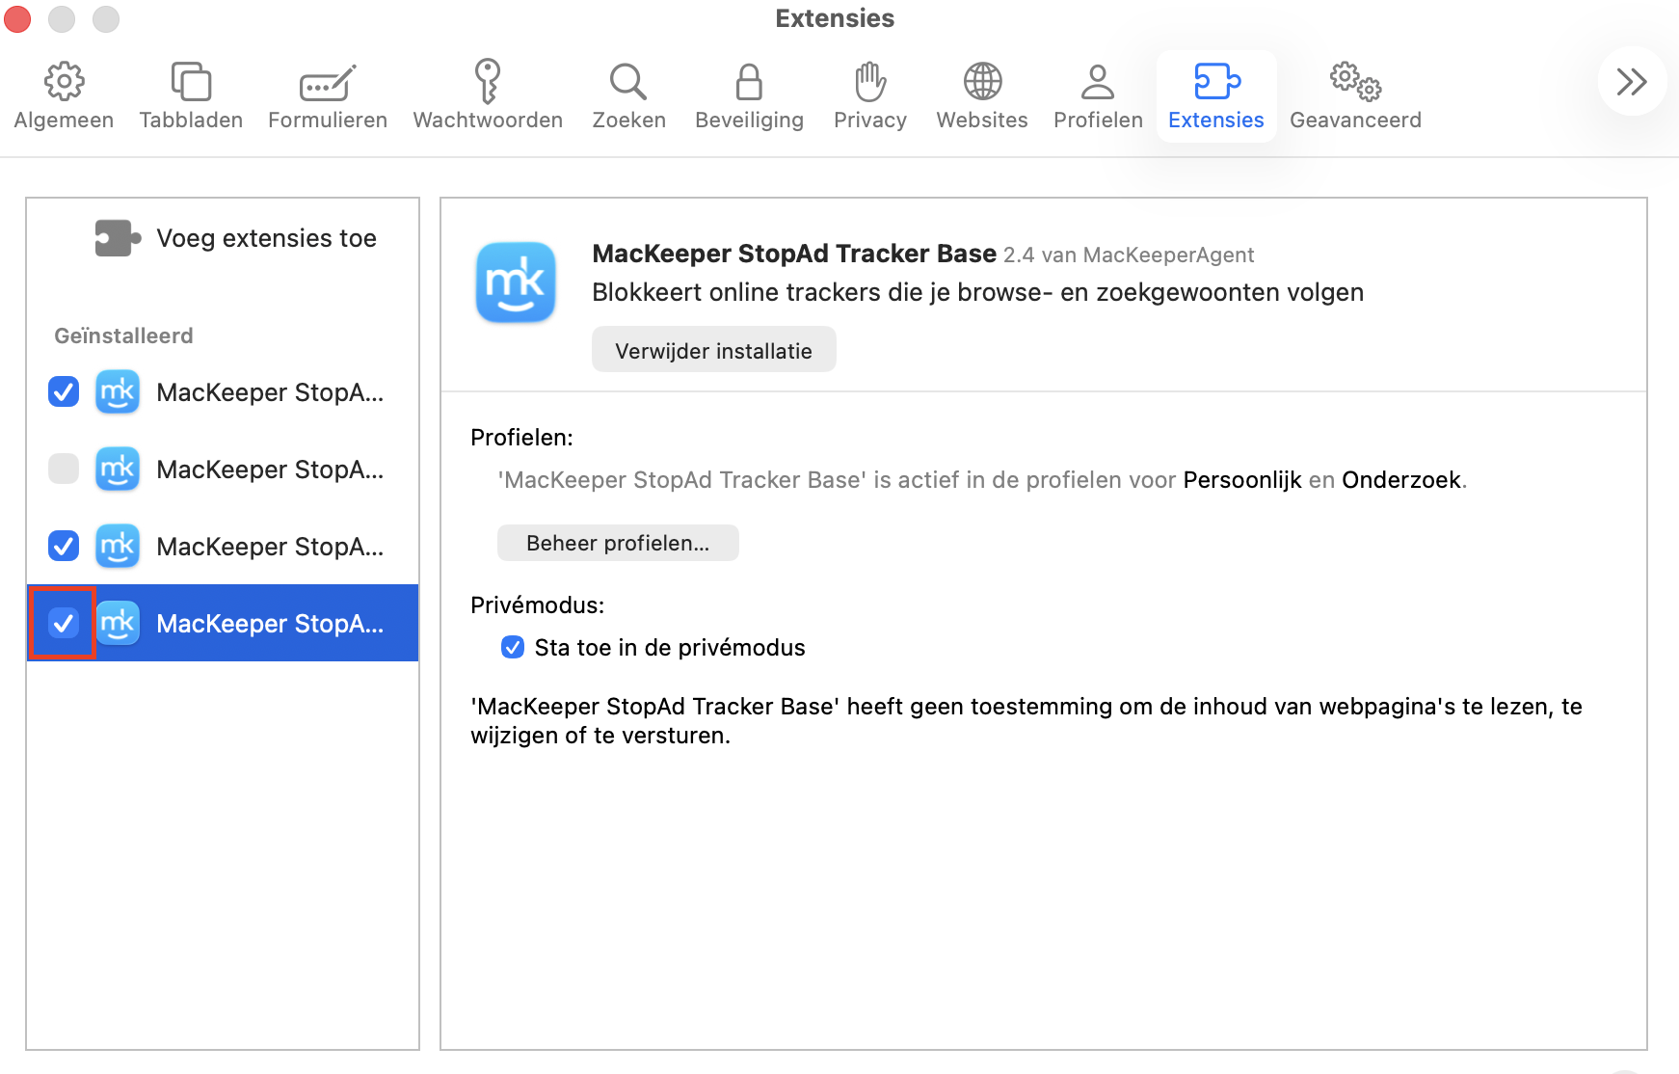Click the large MacKeeper logo in details
The height and width of the screenshot is (1074, 1679).
(516, 282)
